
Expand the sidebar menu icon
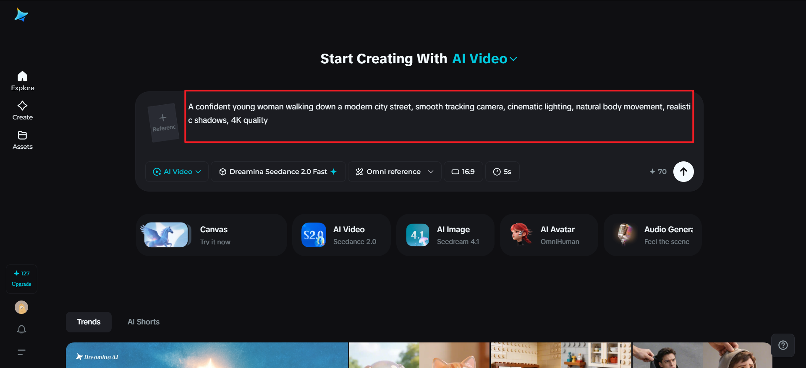21,352
